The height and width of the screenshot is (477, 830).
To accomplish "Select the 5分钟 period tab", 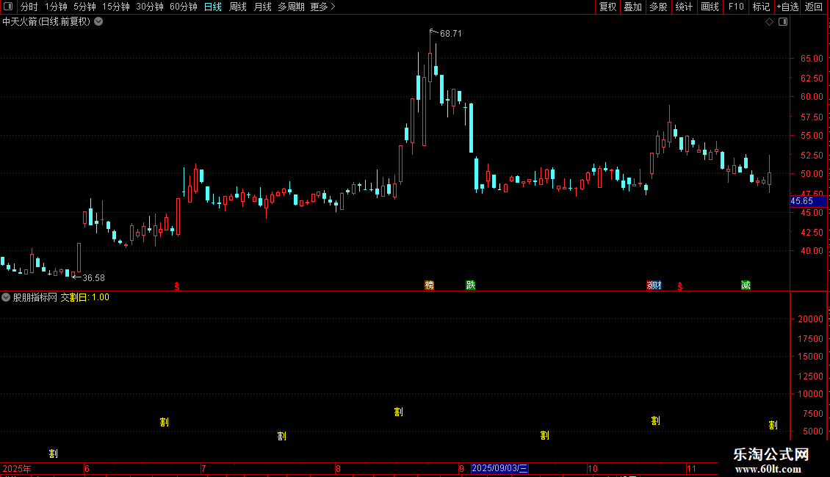I will click(x=84, y=7).
